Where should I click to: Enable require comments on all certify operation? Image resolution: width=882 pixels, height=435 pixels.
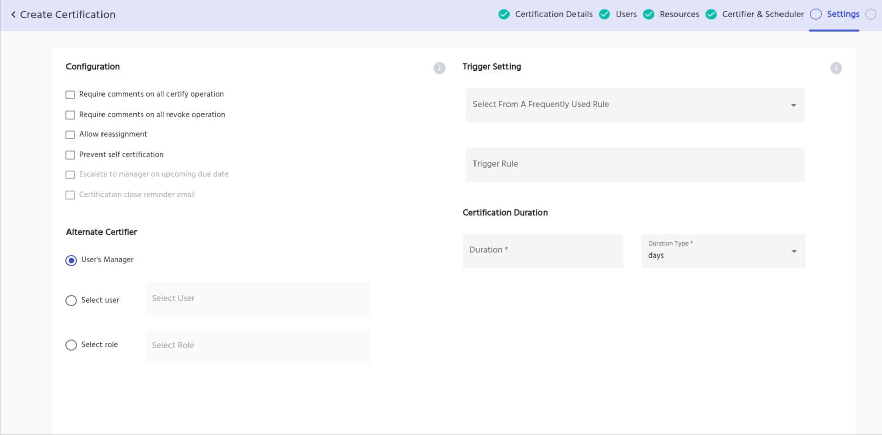click(x=70, y=95)
